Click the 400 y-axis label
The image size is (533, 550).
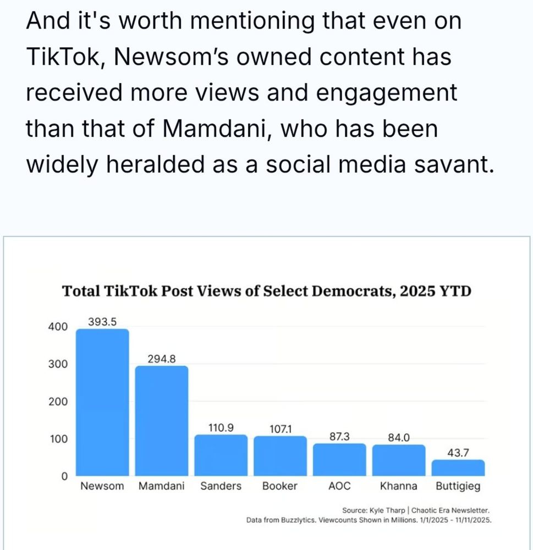pyautogui.click(x=57, y=327)
